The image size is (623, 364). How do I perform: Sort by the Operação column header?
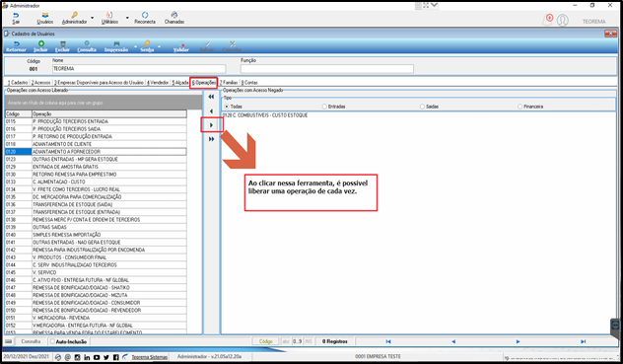coord(108,113)
